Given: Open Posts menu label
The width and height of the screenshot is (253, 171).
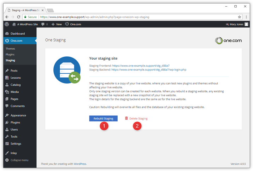Looking at the screenshot, I should 14,71.
